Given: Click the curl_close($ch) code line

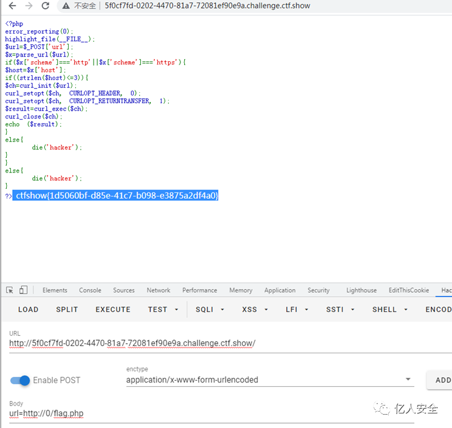Looking at the screenshot, I should (33, 117).
